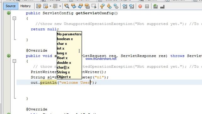Click the Comment toolbar icon
The image size is (202, 114).
tap(156, 6)
